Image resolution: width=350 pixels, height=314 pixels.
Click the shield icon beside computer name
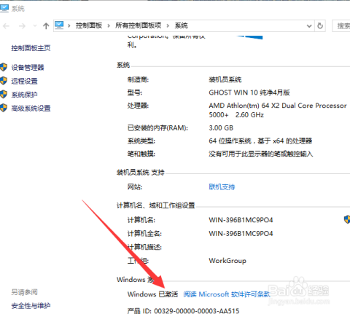point(347,219)
